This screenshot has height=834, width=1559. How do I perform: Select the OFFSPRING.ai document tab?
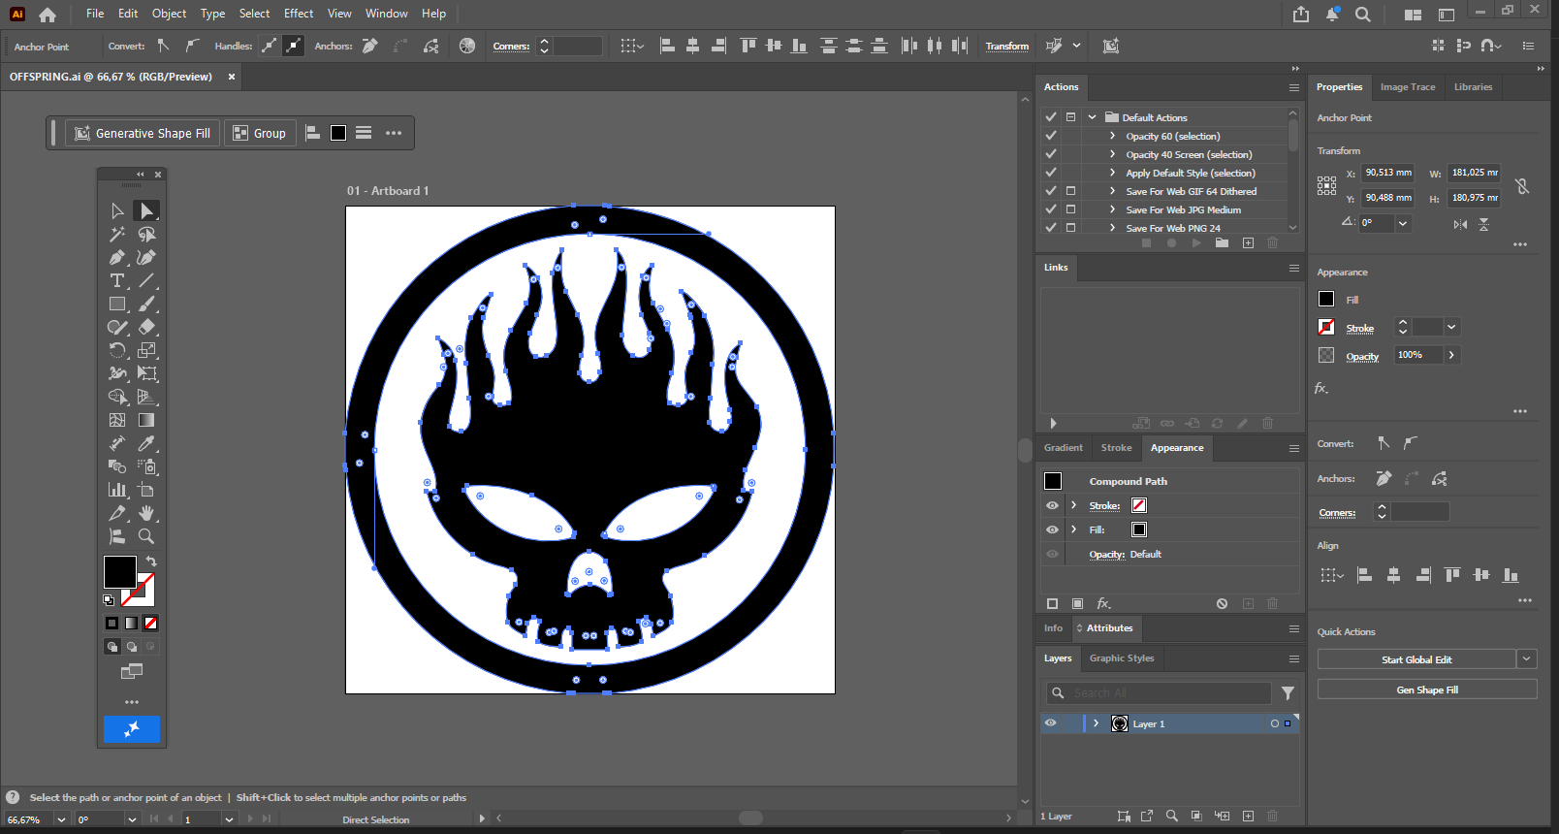pyautogui.click(x=111, y=77)
